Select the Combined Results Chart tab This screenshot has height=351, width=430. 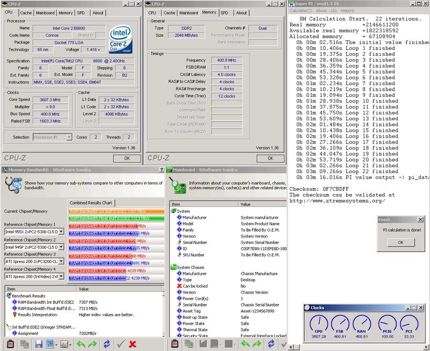pos(91,203)
